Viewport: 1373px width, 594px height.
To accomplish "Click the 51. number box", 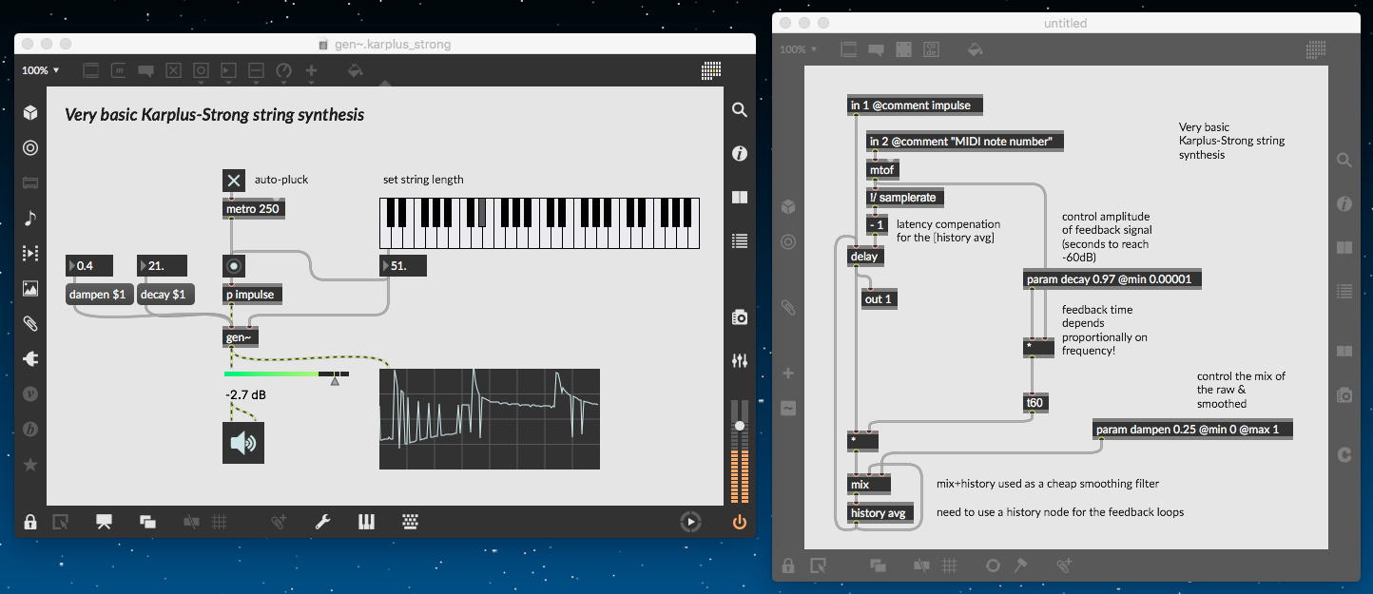I will click(x=403, y=266).
